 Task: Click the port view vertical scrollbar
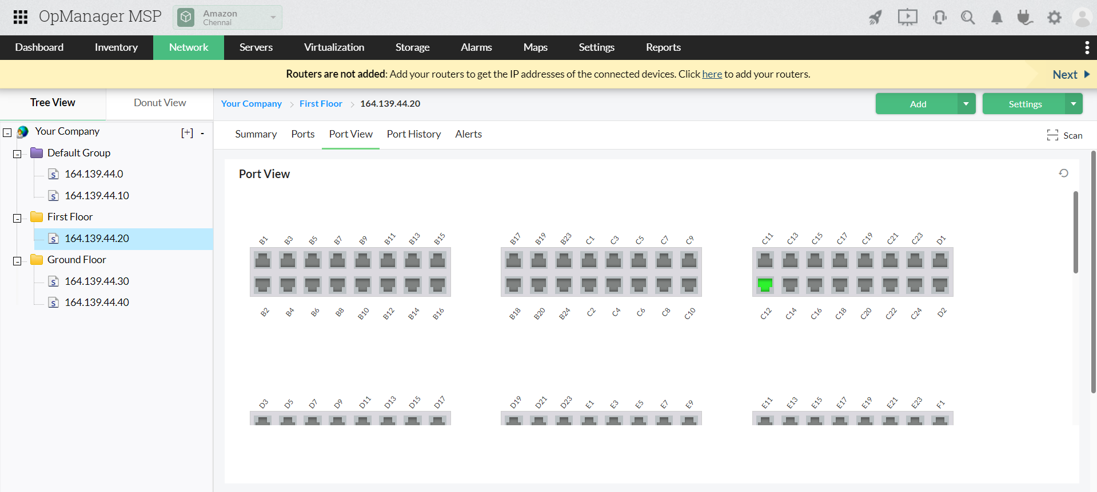point(1075,232)
